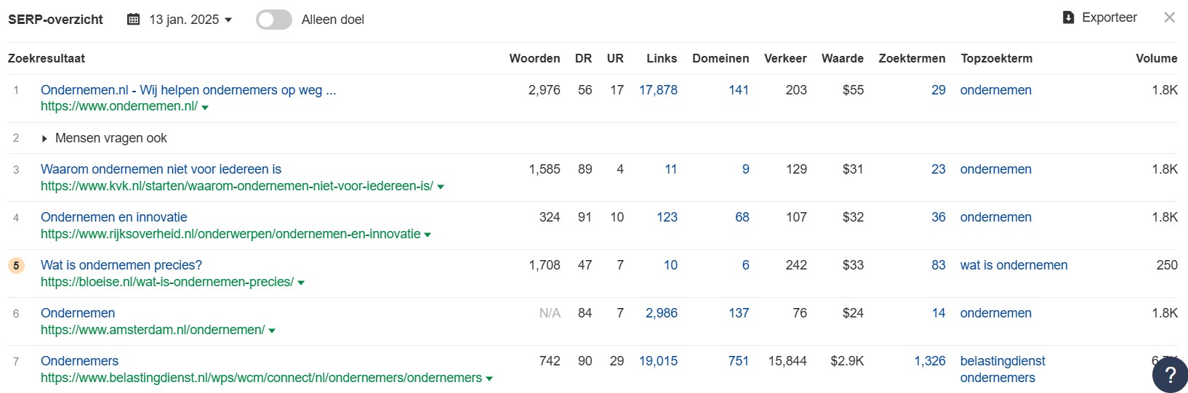The height and width of the screenshot is (393, 1188).
Task: Click the Exporteer download icon
Action: click(1068, 17)
